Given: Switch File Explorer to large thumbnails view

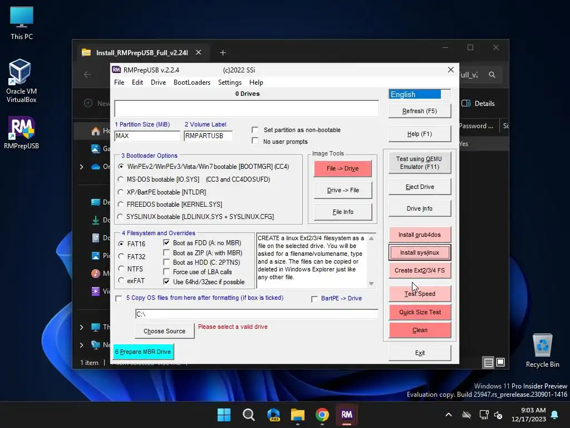Looking at the screenshot, I should tap(500, 362).
